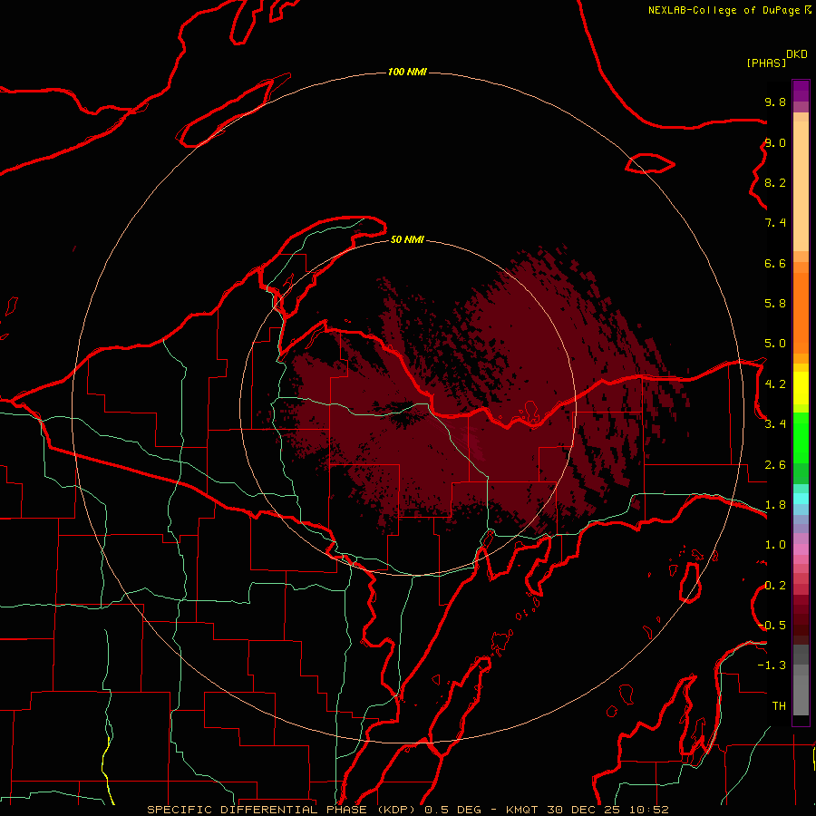This screenshot has height=816, width=816.
Task: Click the 0.2 value on the color scale
Action: [x=775, y=586]
